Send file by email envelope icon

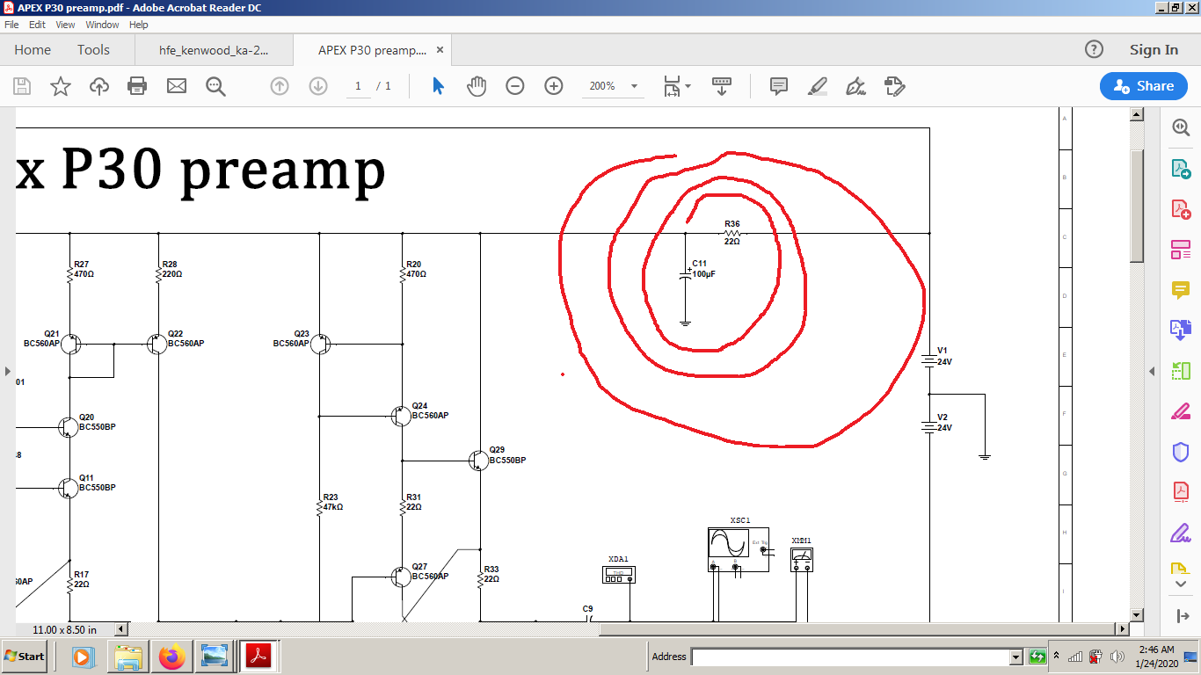tap(177, 86)
